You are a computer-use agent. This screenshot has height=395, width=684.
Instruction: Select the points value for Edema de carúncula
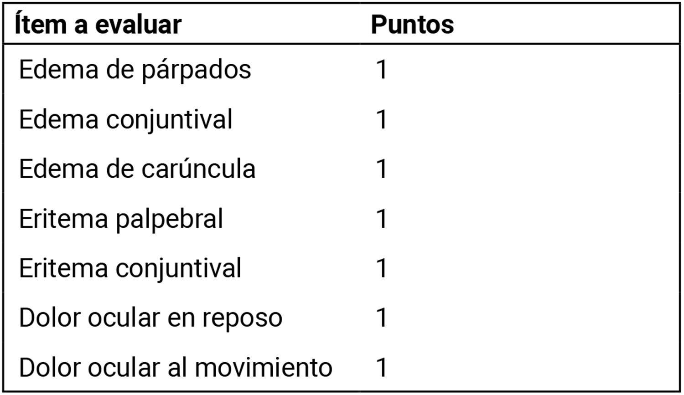coord(381,169)
